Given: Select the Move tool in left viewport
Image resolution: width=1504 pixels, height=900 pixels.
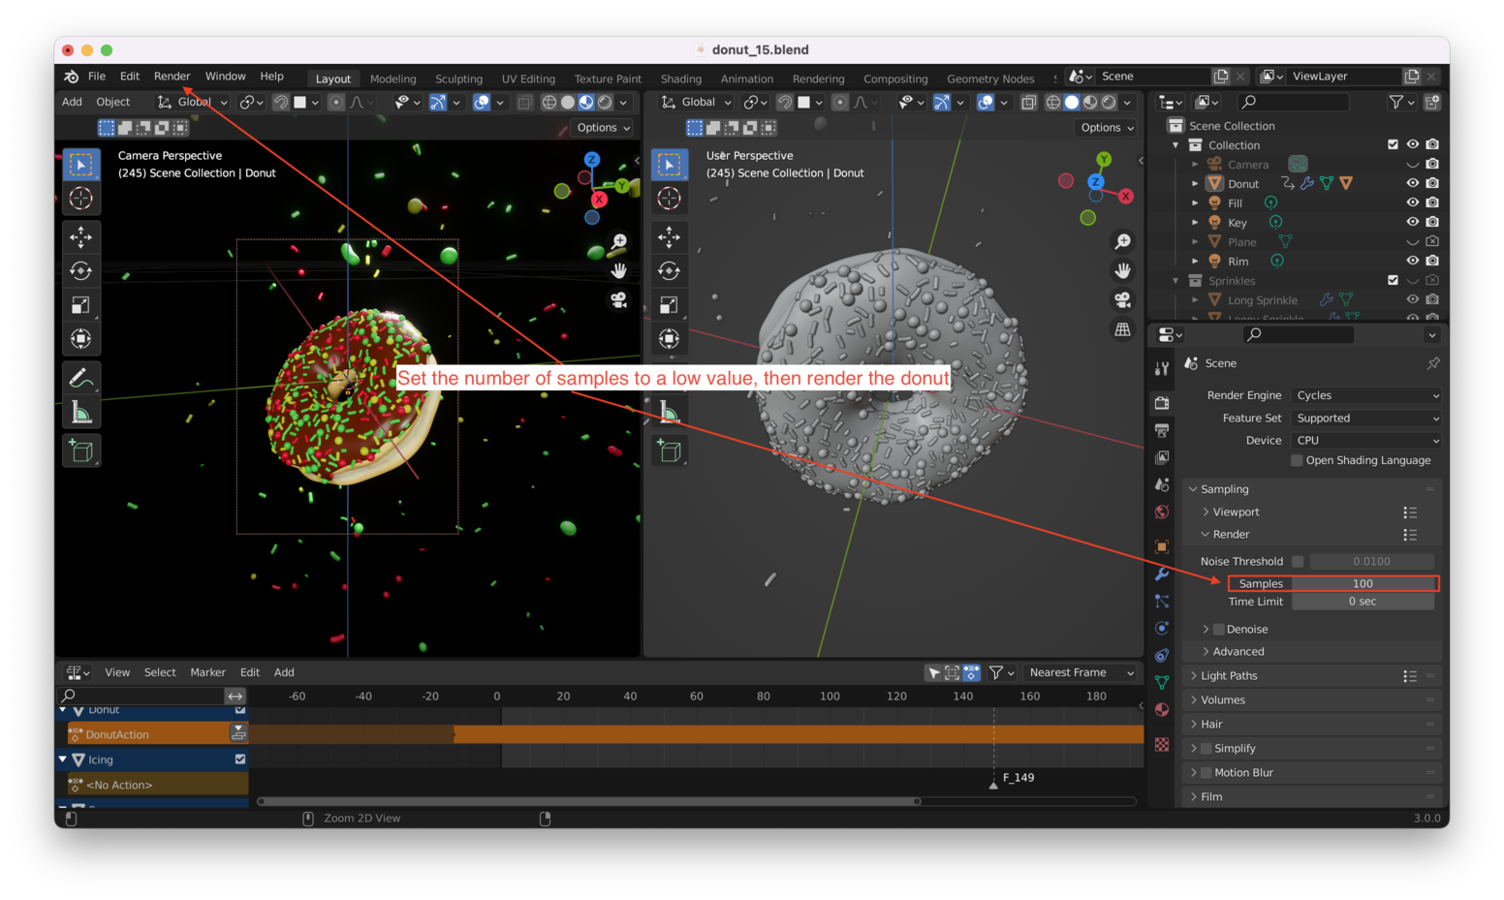Looking at the screenshot, I should (81, 236).
